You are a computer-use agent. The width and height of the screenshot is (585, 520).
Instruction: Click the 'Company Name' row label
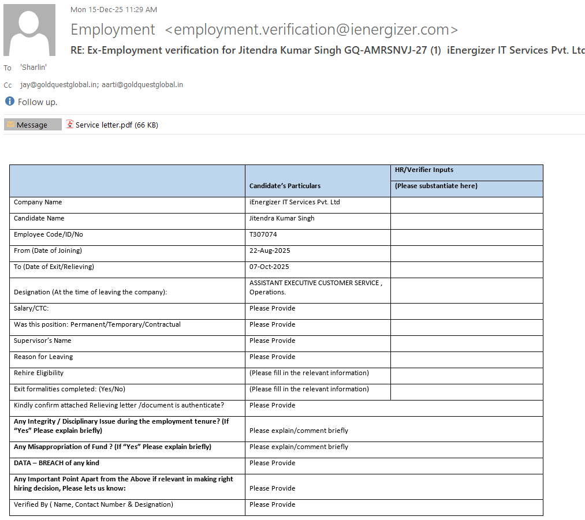(38, 202)
